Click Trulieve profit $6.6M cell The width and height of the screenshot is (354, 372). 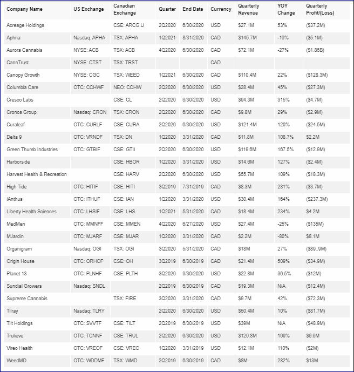312,336
